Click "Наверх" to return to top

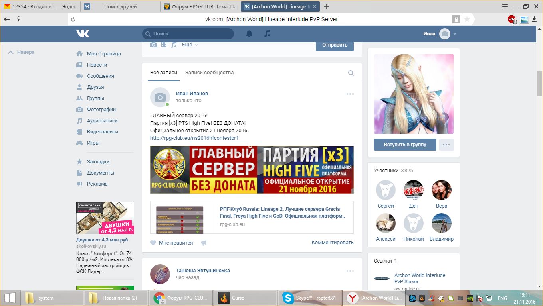[22, 52]
